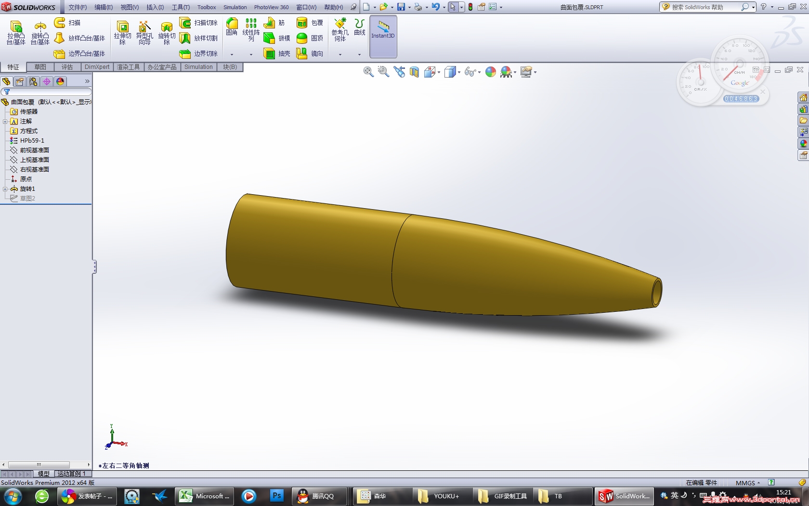Open the 视图(V) menu
The image size is (809, 506).
(x=130, y=7)
